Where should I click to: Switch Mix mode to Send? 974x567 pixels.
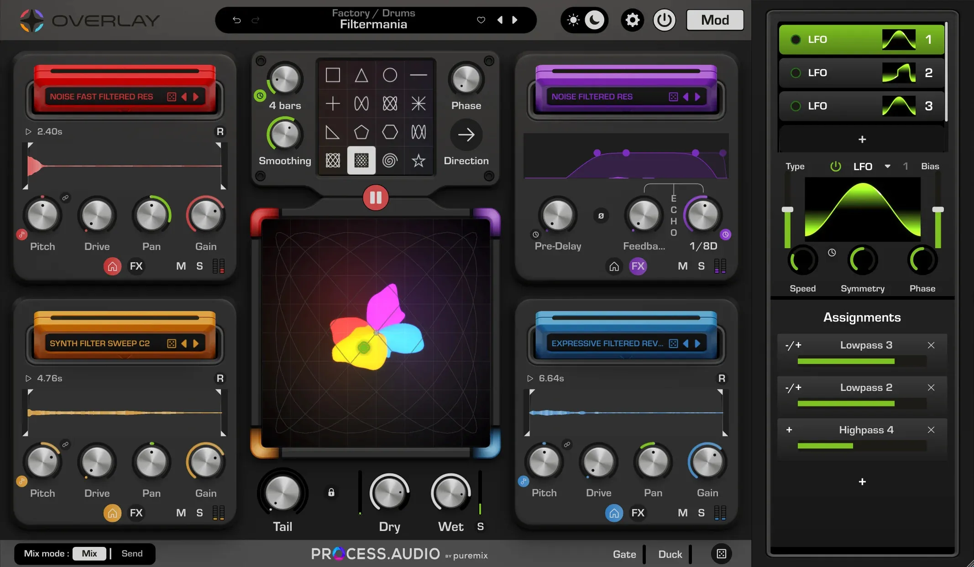(x=132, y=554)
